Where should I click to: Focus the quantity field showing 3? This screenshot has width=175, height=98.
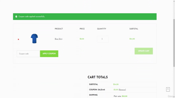tap(103, 39)
